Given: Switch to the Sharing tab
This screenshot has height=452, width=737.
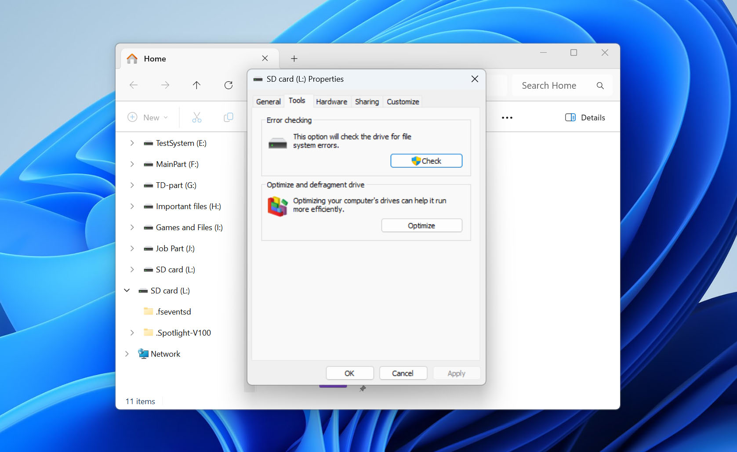Looking at the screenshot, I should (367, 101).
